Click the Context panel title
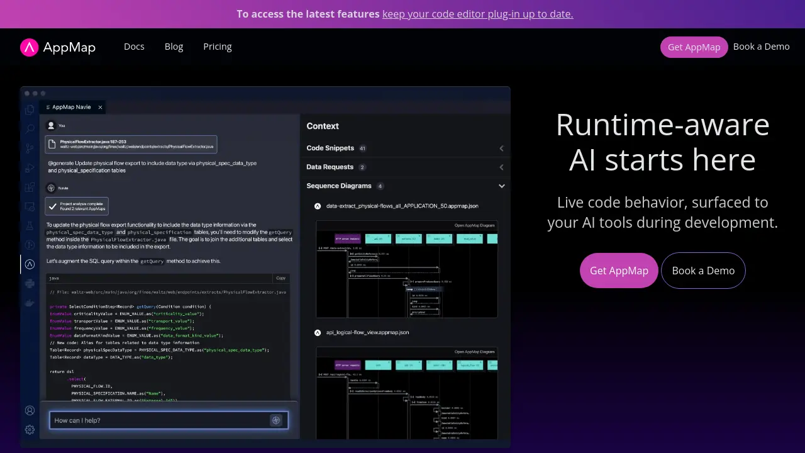The height and width of the screenshot is (453, 805). pos(323,126)
